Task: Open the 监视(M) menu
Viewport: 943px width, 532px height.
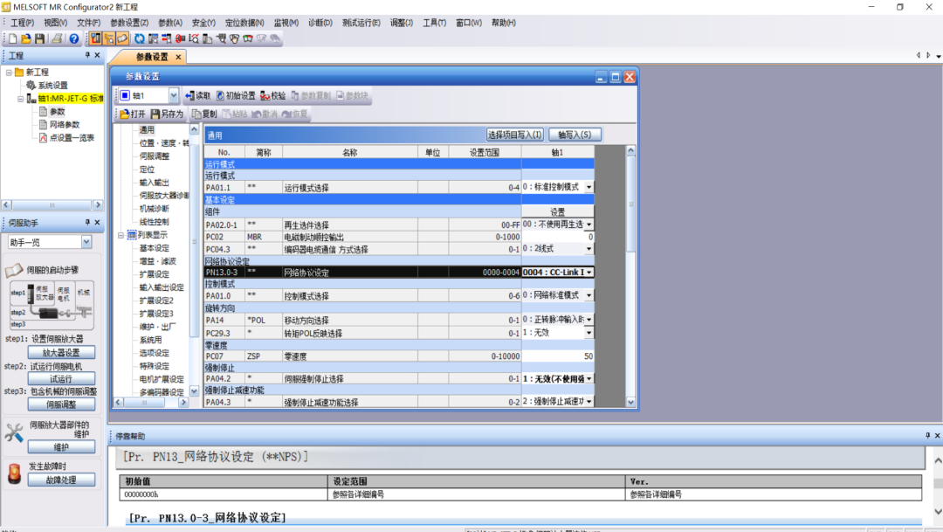Action: coord(286,23)
